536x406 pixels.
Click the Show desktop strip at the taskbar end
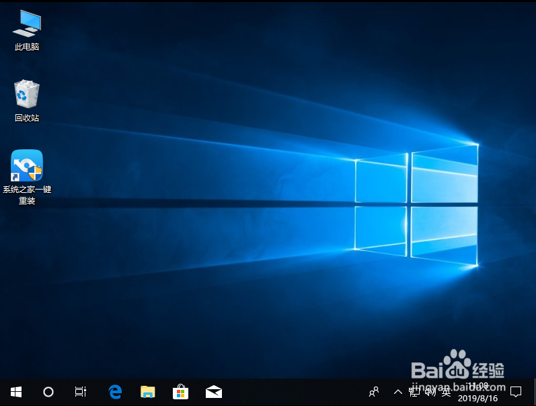click(x=534, y=392)
